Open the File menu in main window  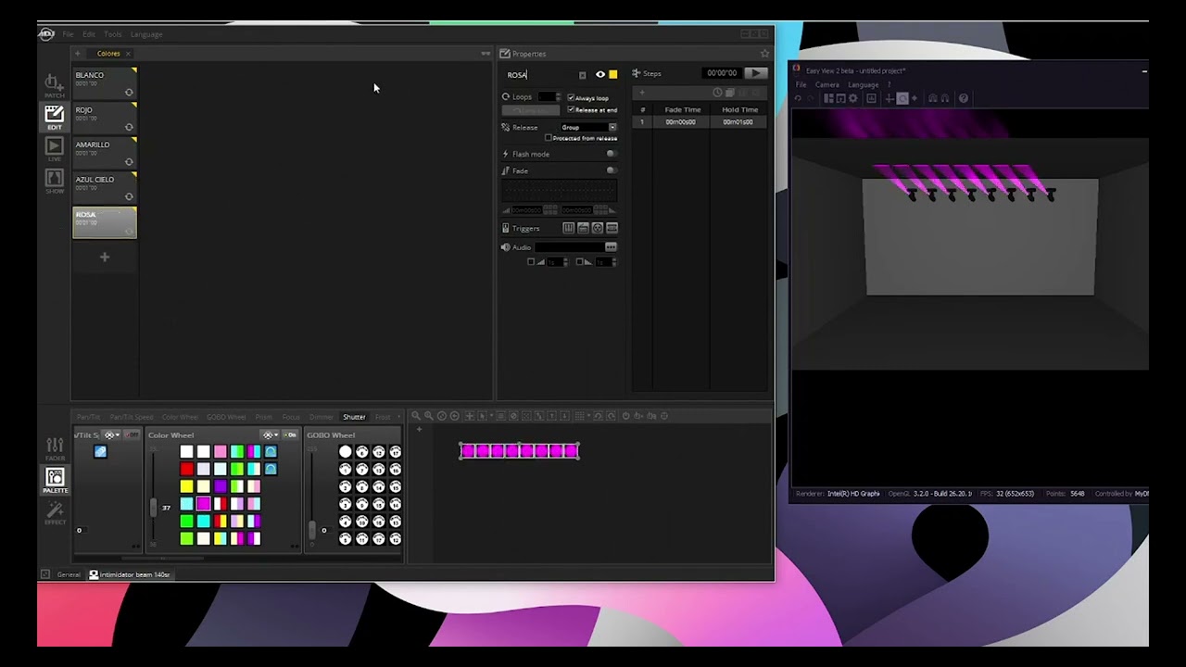pyautogui.click(x=68, y=34)
